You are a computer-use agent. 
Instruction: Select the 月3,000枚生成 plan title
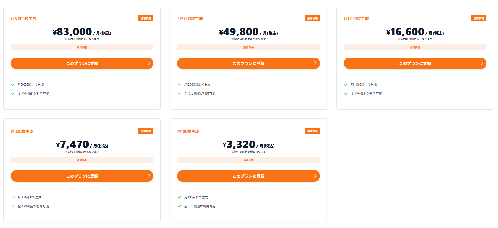[x=190, y=19]
